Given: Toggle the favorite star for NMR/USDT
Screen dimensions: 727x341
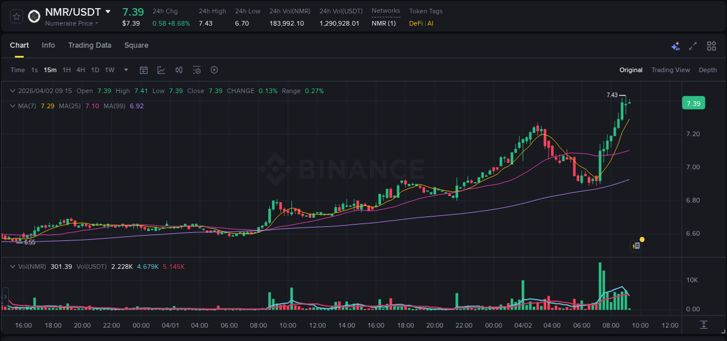Looking at the screenshot, I should coord(16,16).
